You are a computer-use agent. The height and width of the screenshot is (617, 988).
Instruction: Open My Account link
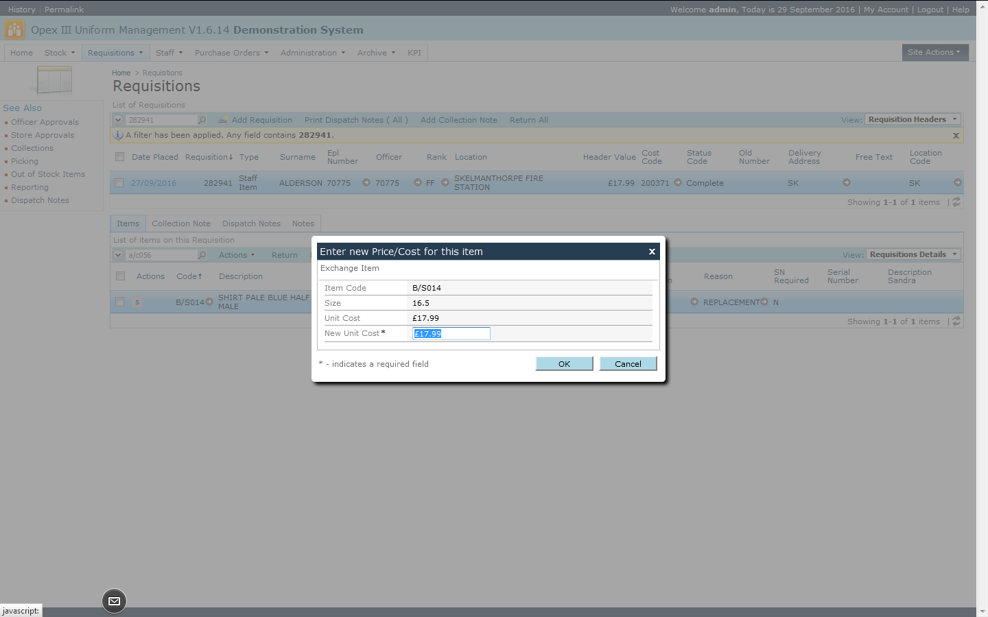tap(886, 10)
